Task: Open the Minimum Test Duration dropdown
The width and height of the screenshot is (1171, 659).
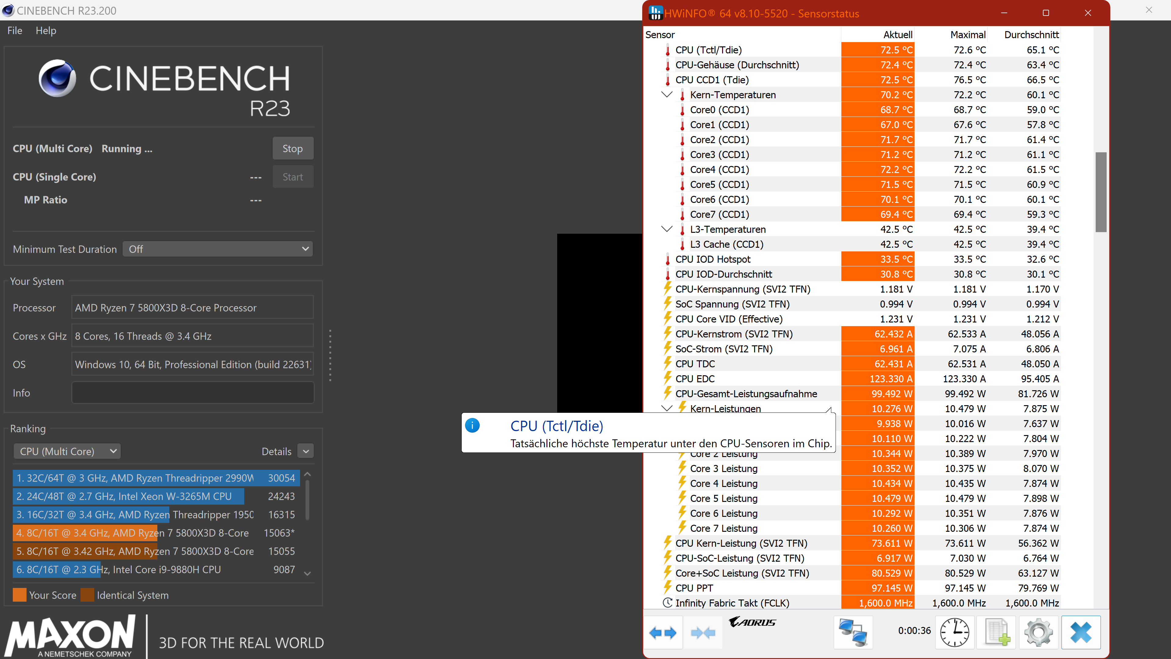Action: click(218, 249)
